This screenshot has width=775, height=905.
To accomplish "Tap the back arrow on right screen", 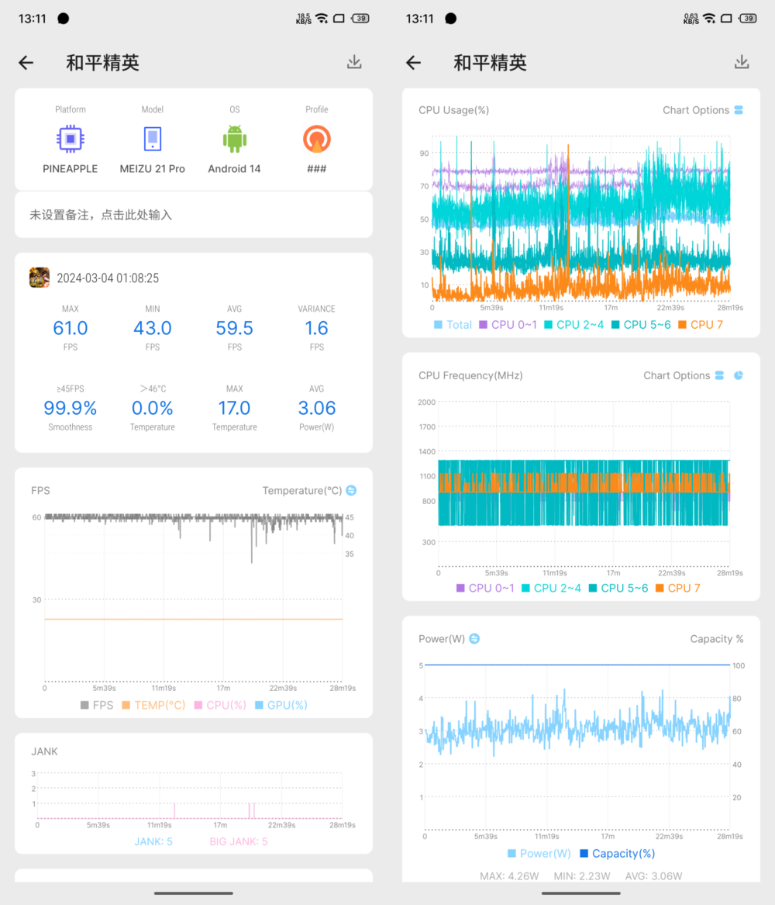I will coord(413,62).
